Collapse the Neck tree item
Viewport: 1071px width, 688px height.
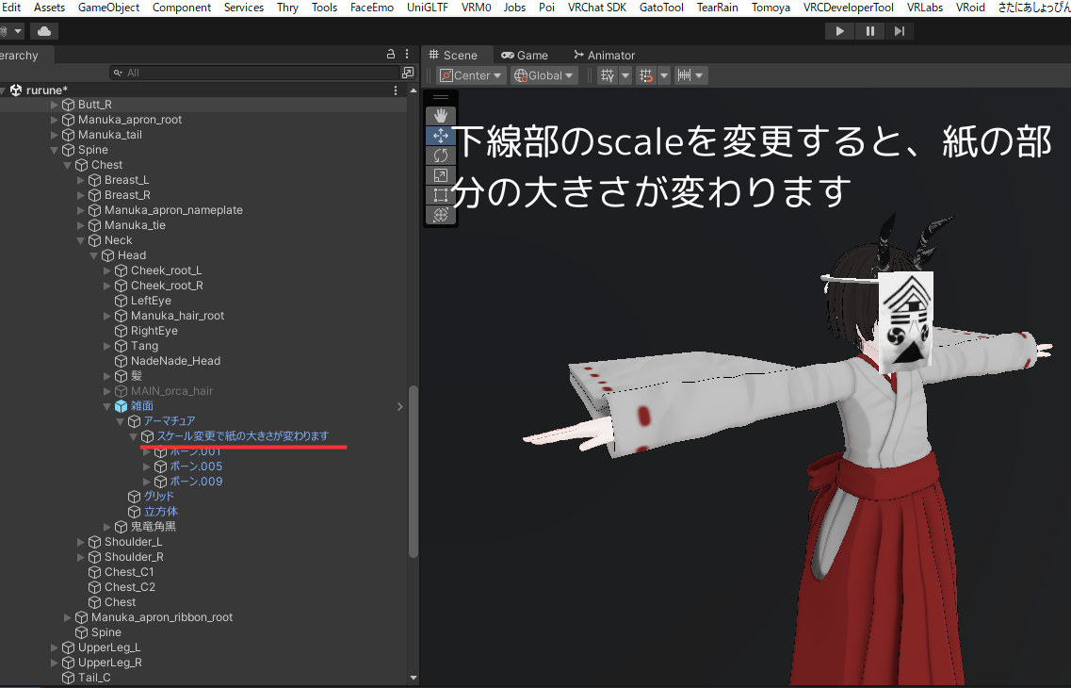click(81, 240)
